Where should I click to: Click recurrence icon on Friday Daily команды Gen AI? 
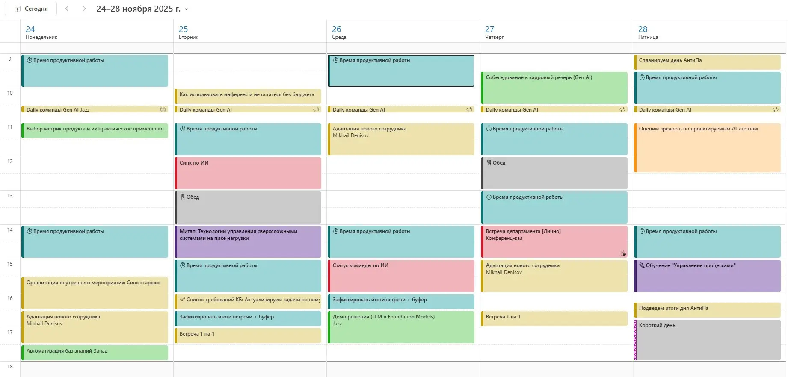pyautogui.click(x=776, y=109)
